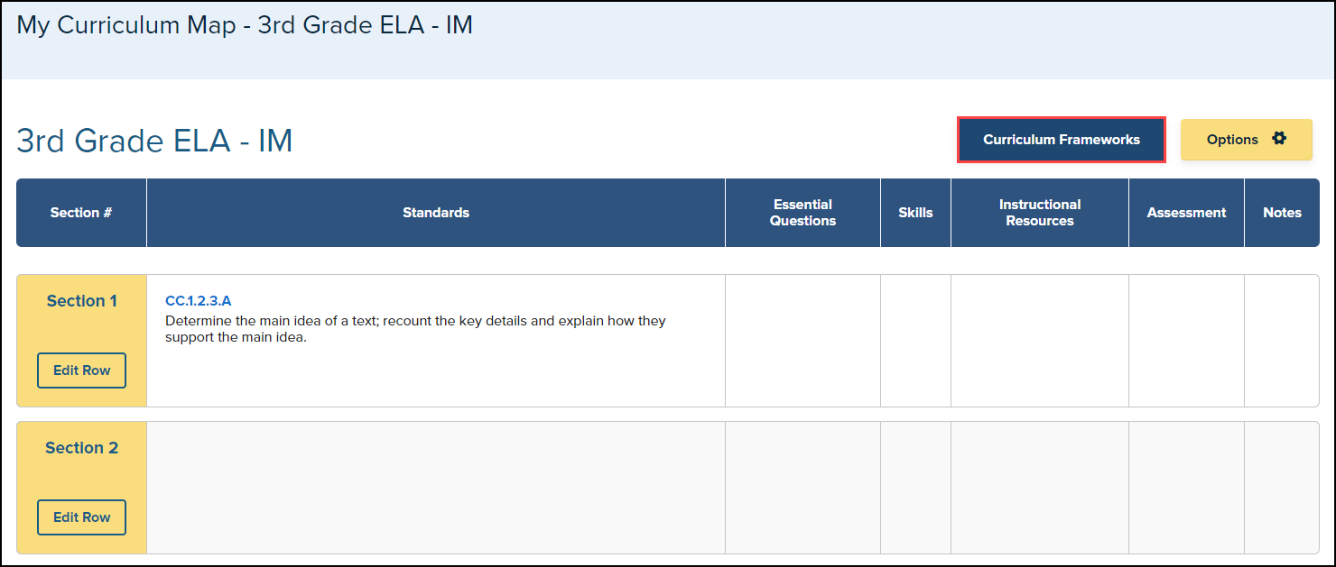This screenshot has width=1336, height=567.
Task: Open the CC.1.2.3.A standard link
Action: 198,301
